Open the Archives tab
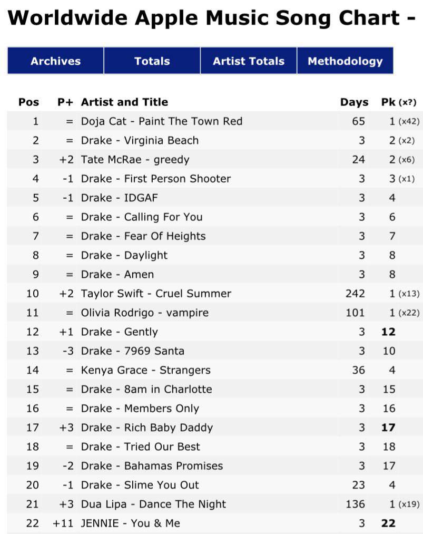This screenshot has height=534, width=423. coord(55,61)
